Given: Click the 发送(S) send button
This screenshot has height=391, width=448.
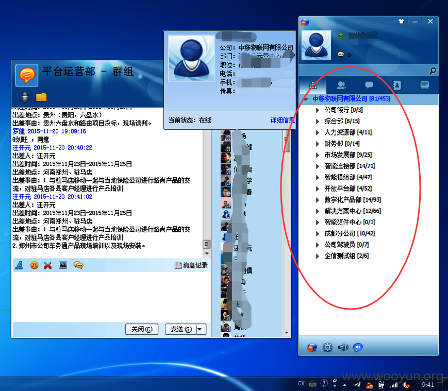Looking at the screenshot, I should pyautogui.click(x=181, y=329).
